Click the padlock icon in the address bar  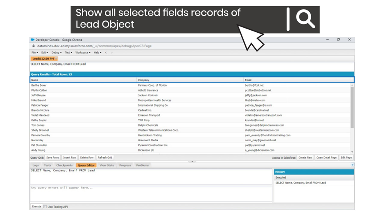(34, 46)
